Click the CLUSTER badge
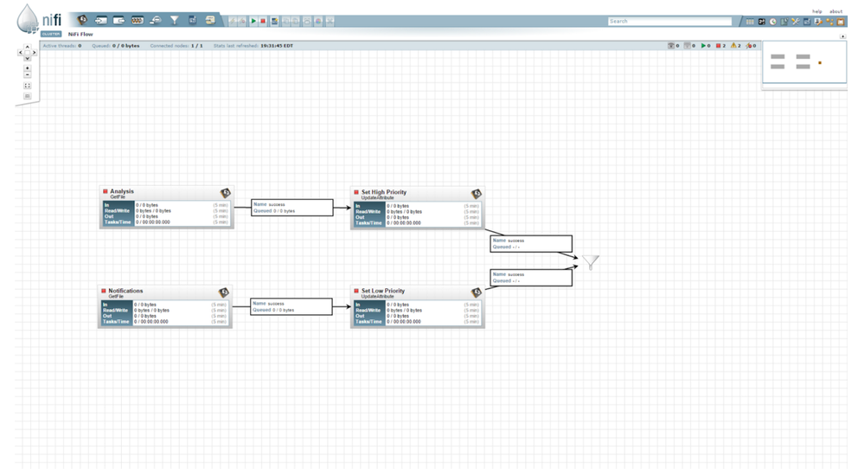This screenshot has width=864, height=469. pyautogui.click(x=51, y=34)
